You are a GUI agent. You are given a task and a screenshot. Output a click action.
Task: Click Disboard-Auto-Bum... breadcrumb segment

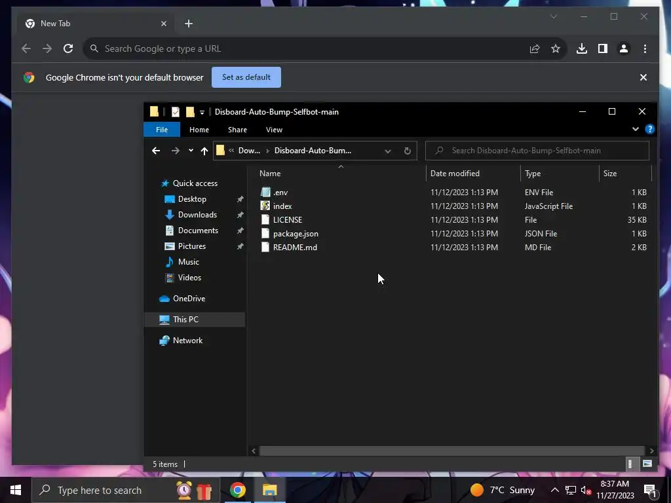[x=313, y=151]
